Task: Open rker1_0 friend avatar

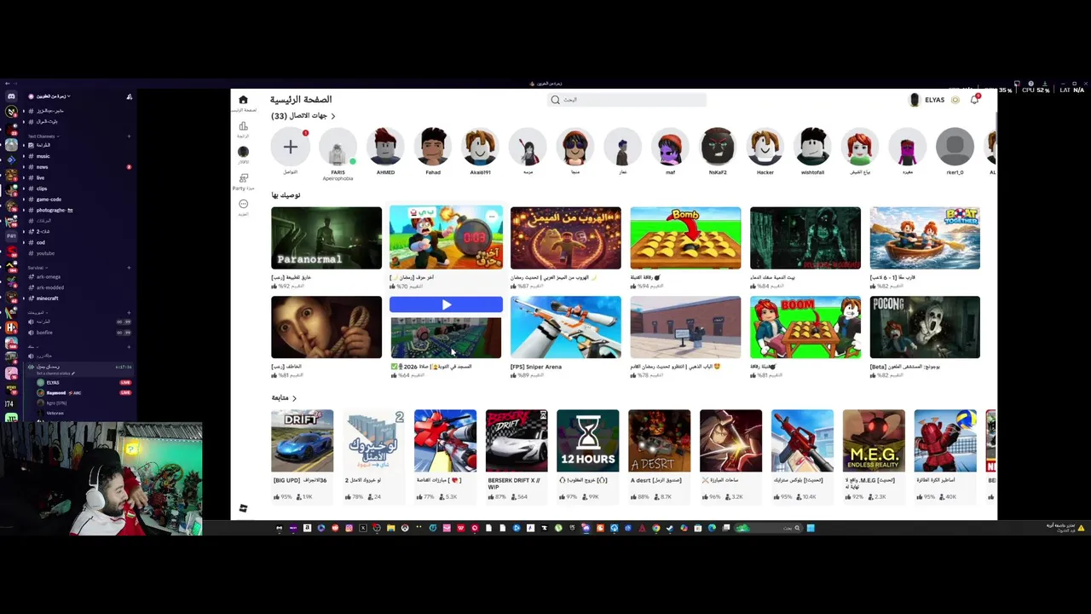Action: 955,147
